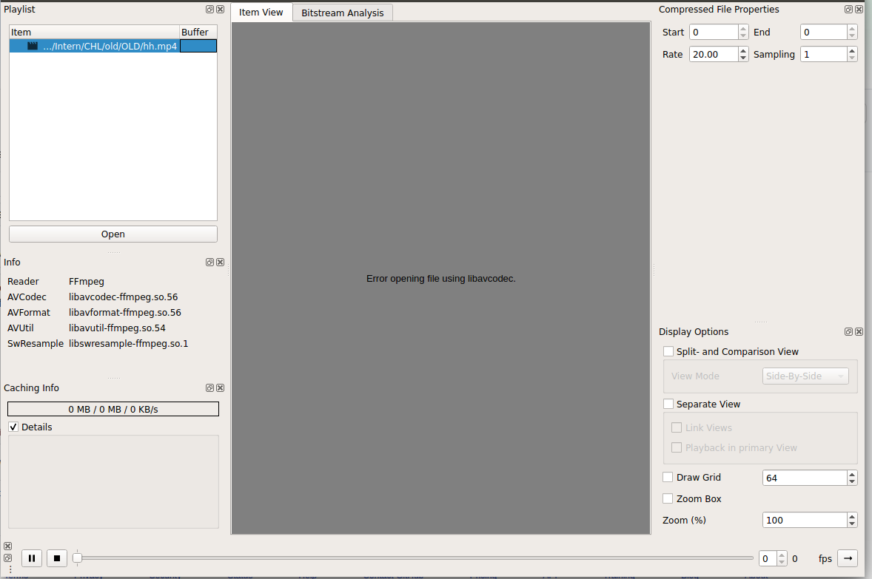Undock the Caching Info panel
Screen dimensions: 872x579
(x=209, y=387)
